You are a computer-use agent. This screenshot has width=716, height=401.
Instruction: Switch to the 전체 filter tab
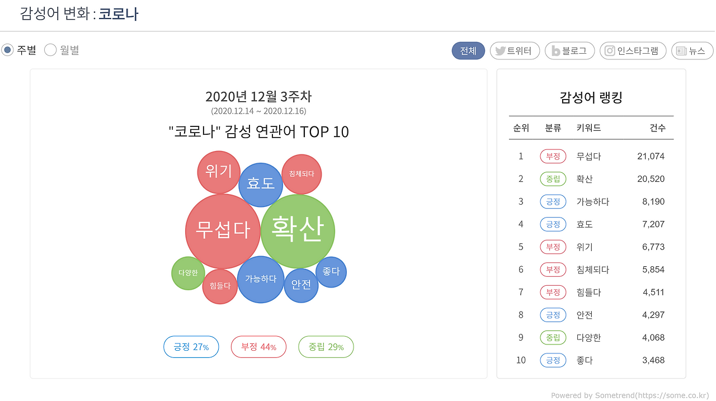468,50
